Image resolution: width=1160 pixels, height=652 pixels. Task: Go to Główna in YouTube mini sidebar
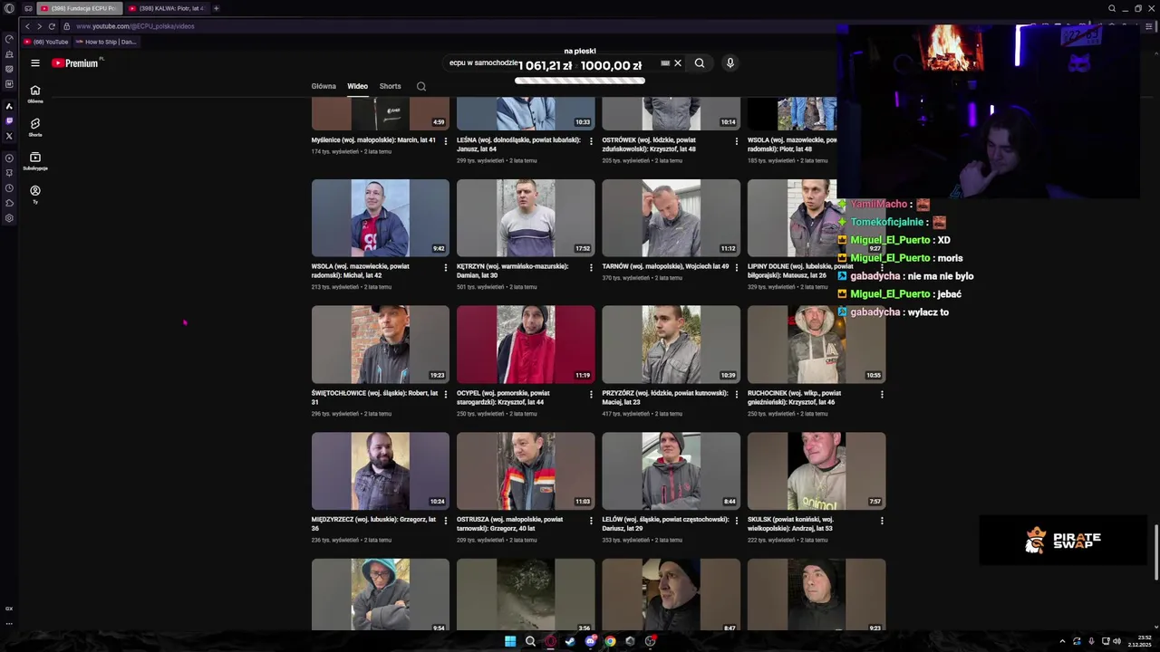point(35,93)
